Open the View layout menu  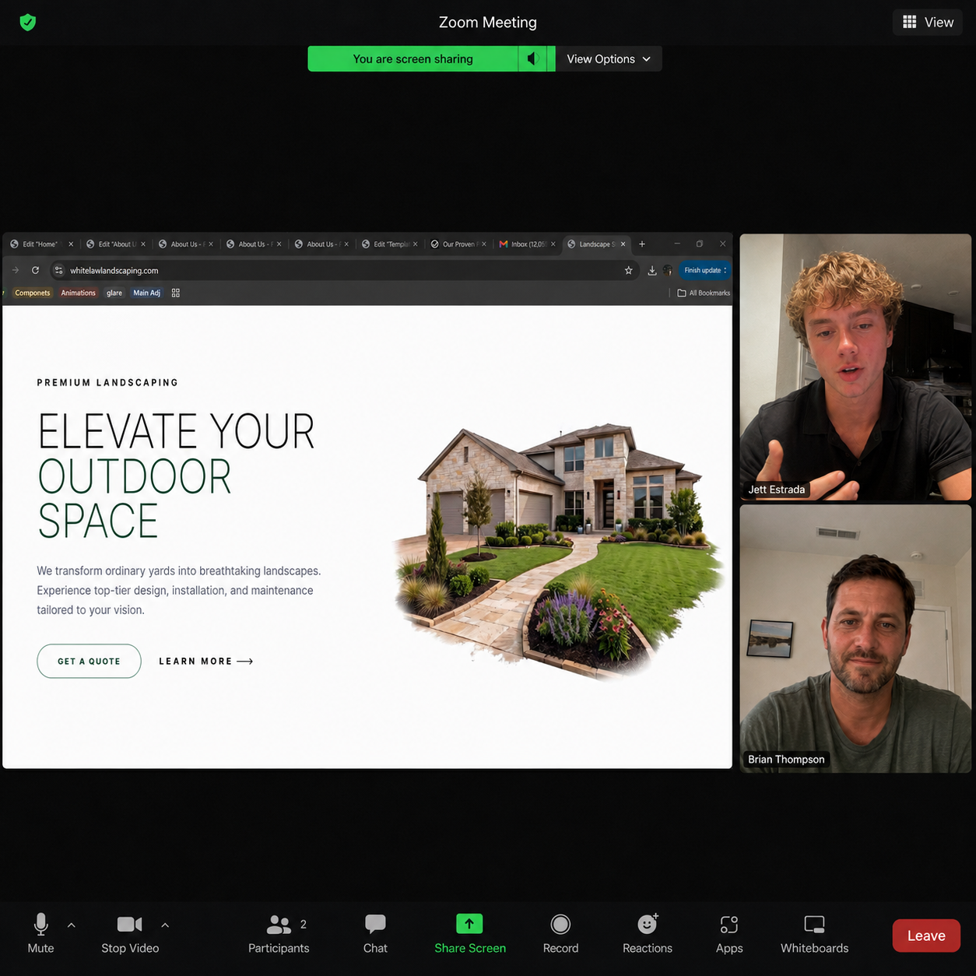coord(928,22)
